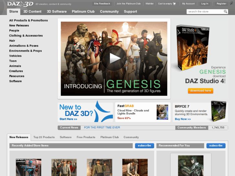Click the DAZ 3D logo
This screenshot has width=235, height=176.
tap(20, 4)
